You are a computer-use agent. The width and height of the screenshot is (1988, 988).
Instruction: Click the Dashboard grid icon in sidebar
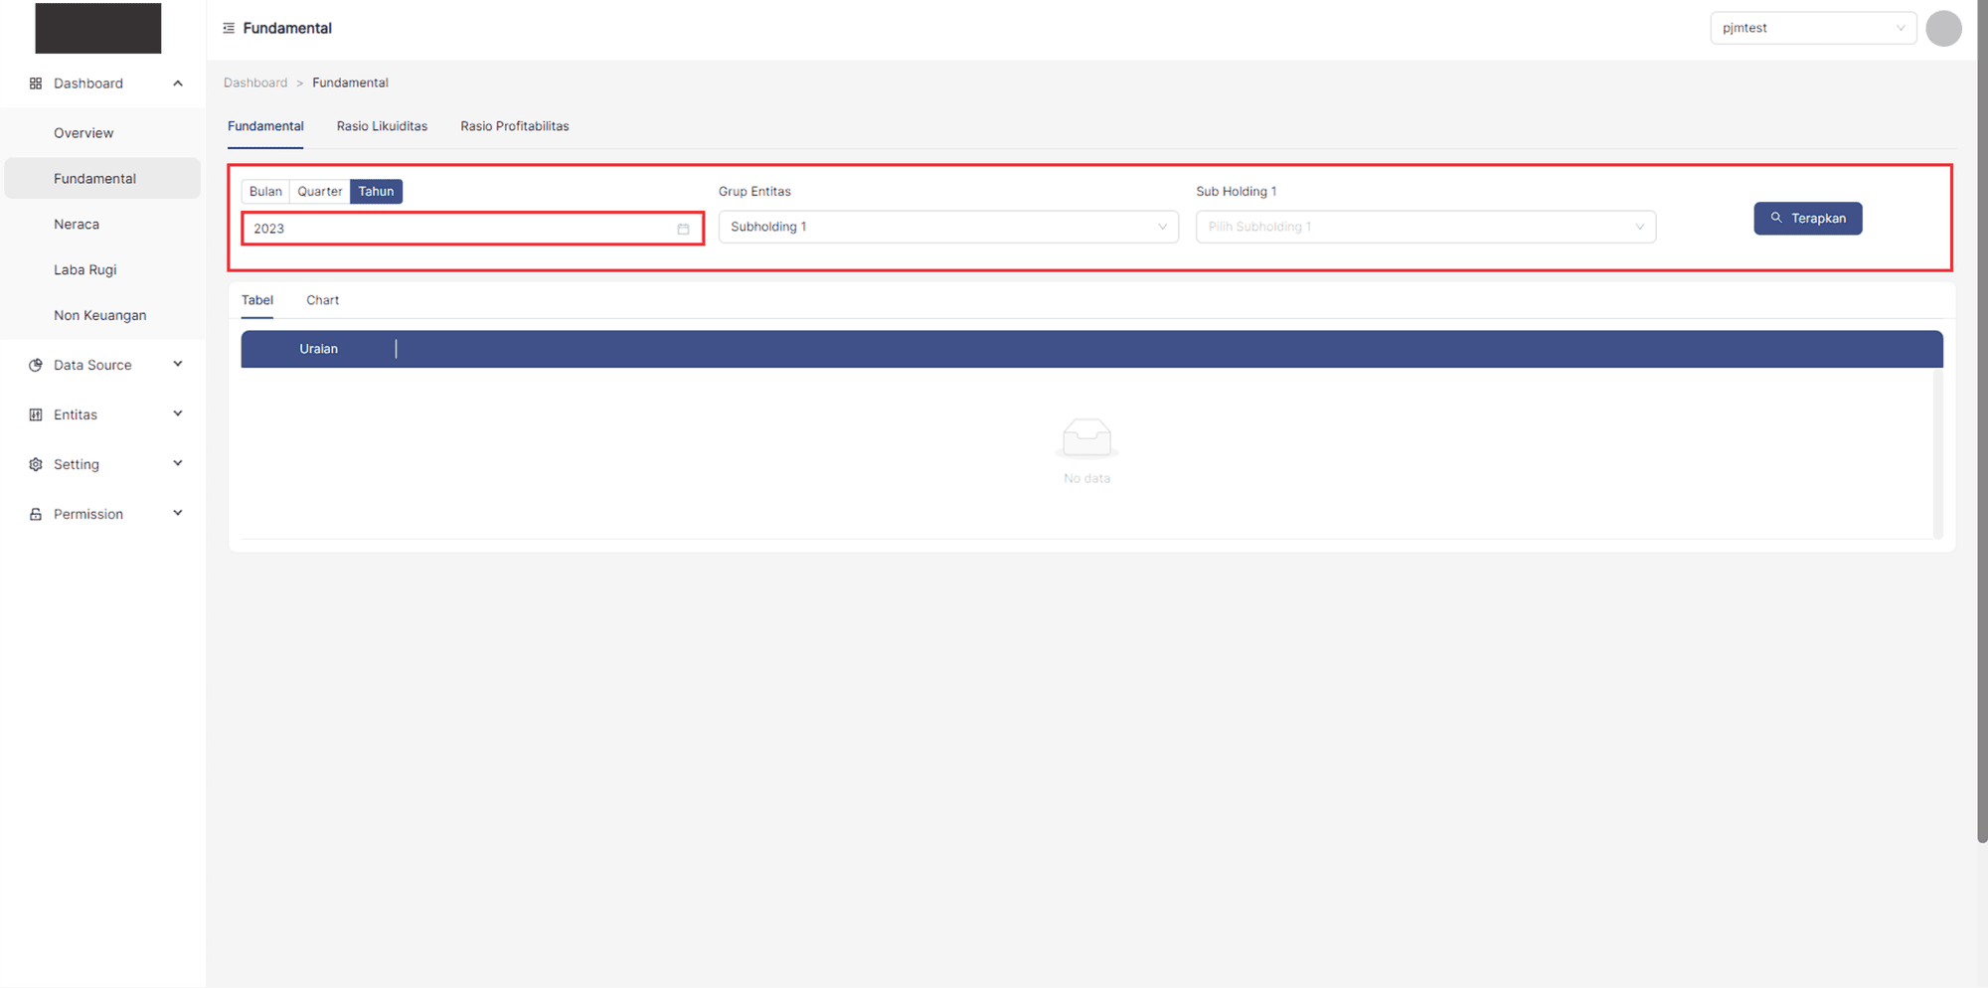point(36,83)
